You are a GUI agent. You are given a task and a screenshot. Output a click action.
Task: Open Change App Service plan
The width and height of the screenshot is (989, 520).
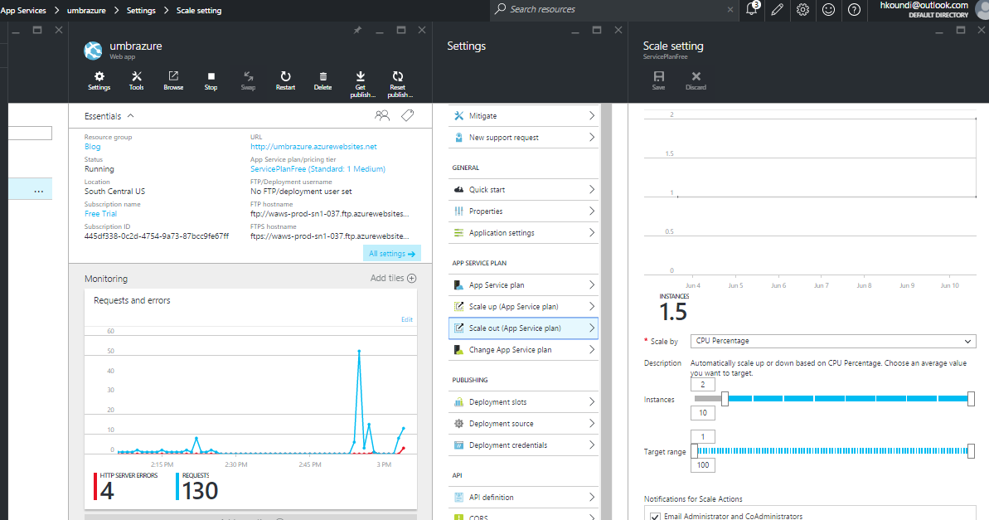click(523, 350)
